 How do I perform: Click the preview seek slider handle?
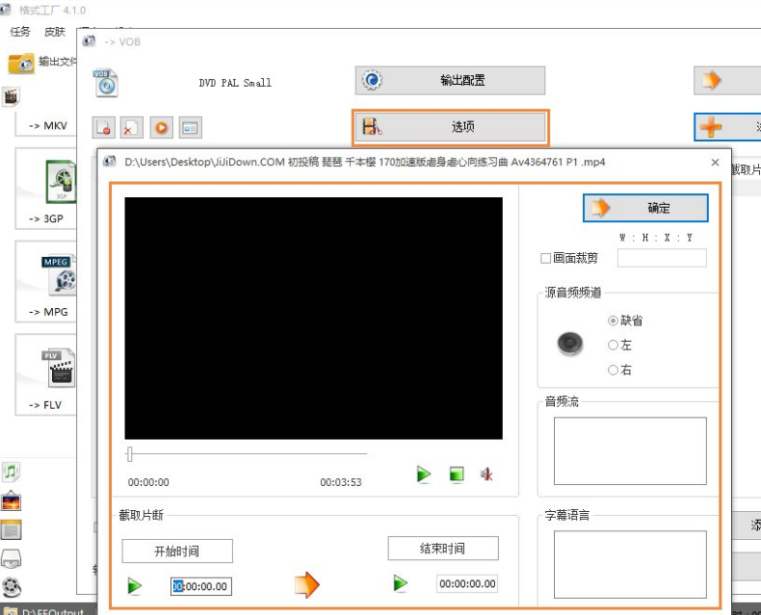[130, 454]
